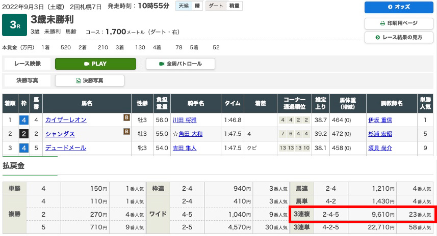Screen dimensions: 437x236
Task: Click the 馬単 payout 1,430円
Action: (x=383, y=201)
